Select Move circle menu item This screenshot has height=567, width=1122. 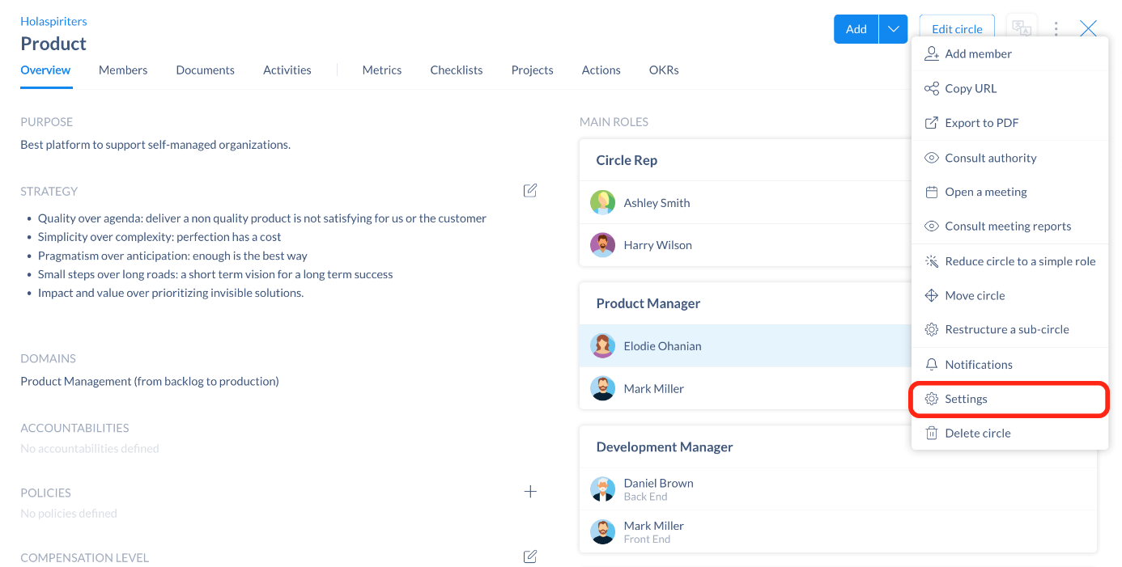click(x=1009, y=295)
